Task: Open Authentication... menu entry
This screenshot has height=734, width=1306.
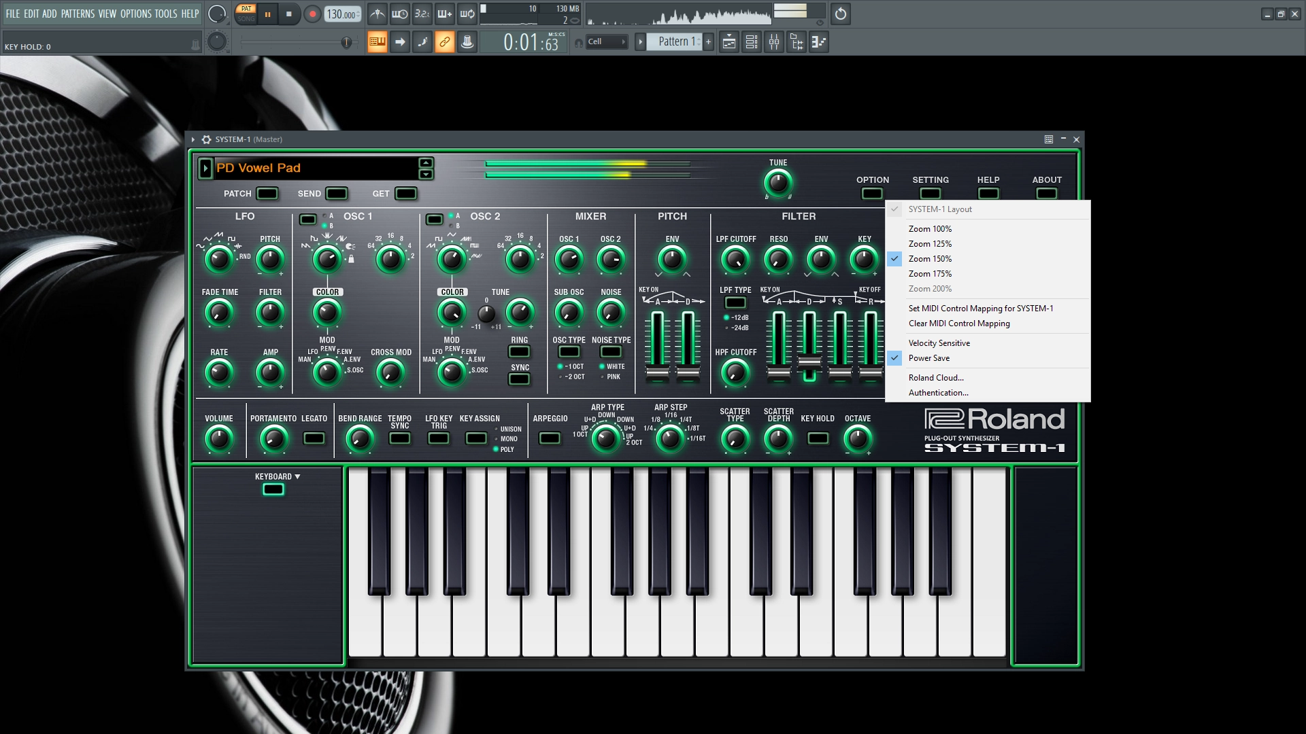Action: click(988, 393)
